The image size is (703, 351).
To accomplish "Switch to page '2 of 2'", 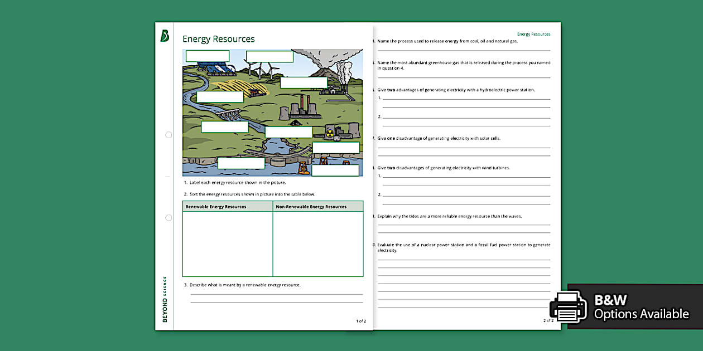I will tap(547, 320).
